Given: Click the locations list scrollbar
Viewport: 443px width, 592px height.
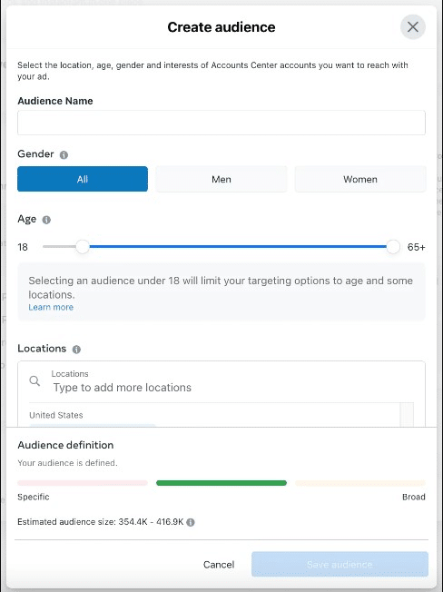Looking at the screenshot, I should [407, 415].
